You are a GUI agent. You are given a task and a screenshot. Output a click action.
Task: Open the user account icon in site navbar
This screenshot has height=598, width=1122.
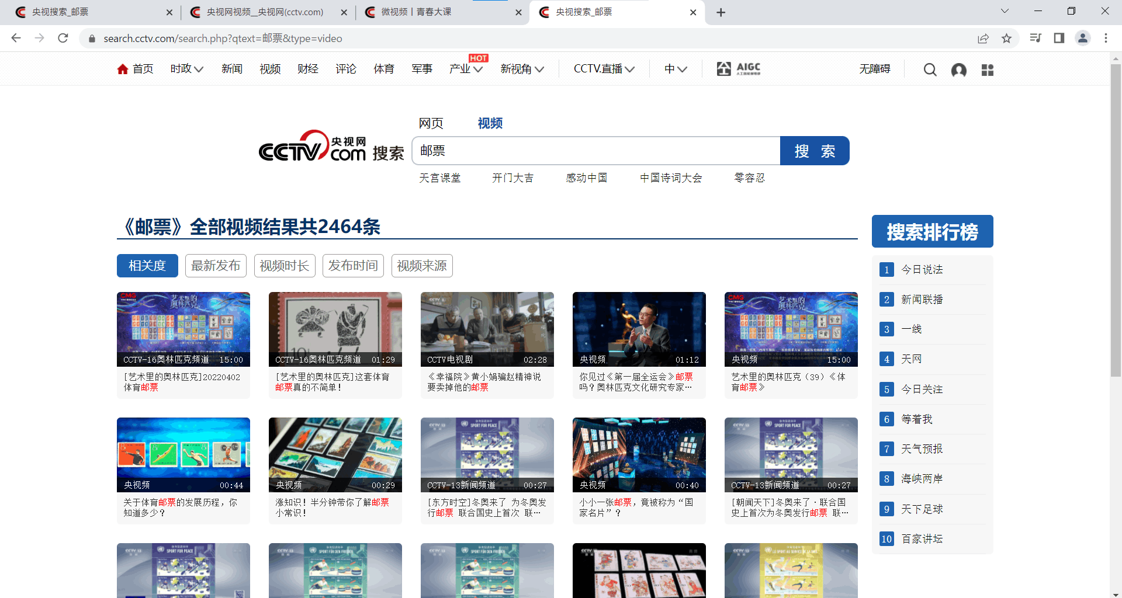tap(959, 70)
